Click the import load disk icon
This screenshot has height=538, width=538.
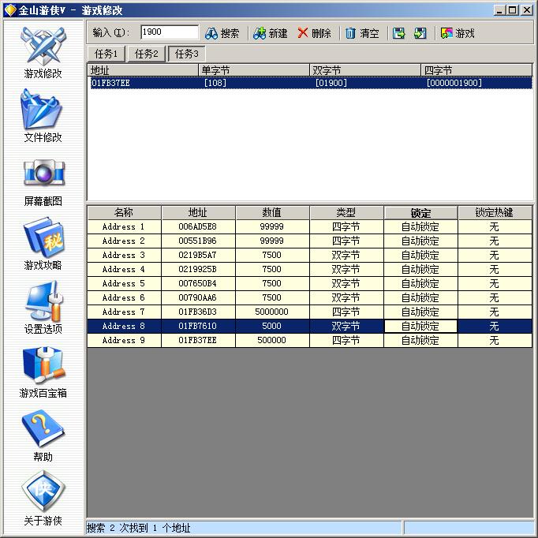[420, 33]
